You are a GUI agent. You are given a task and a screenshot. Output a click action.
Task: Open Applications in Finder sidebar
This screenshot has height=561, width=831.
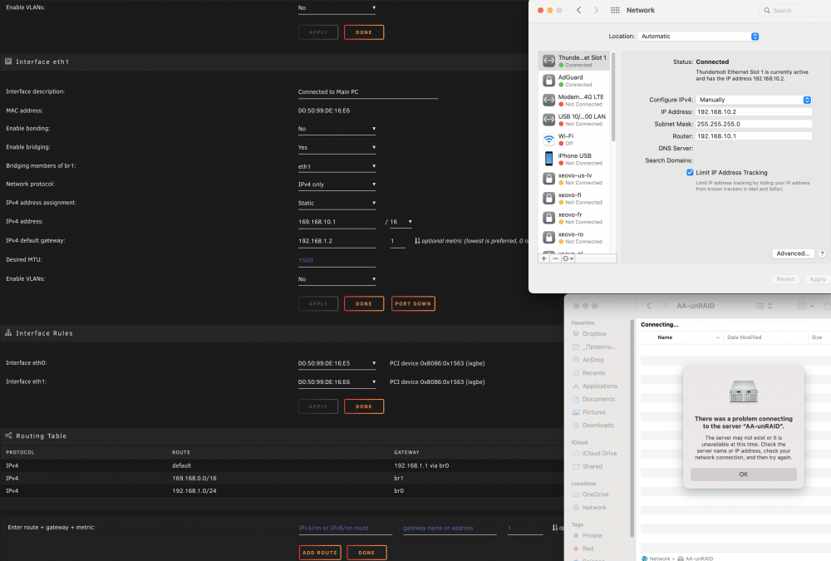pyautogui.click(x=599, y=386)
